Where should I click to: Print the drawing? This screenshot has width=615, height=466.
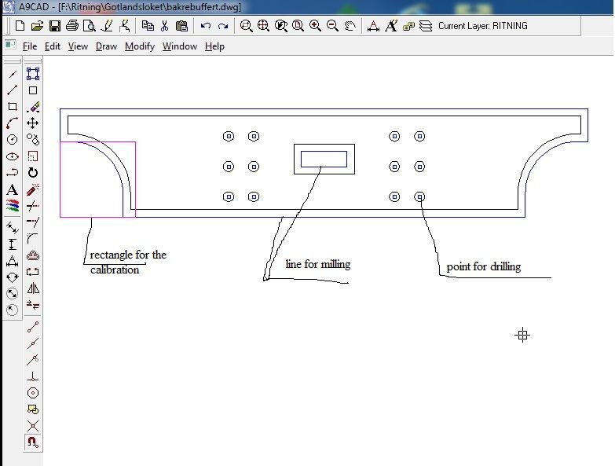coord(71,26)
